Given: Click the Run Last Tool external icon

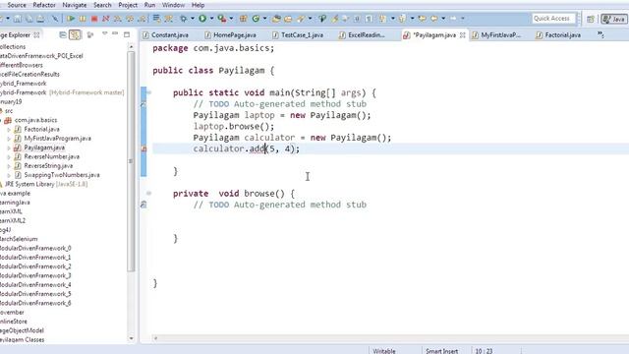Looking at the screenshot, I should click(221, 19).
